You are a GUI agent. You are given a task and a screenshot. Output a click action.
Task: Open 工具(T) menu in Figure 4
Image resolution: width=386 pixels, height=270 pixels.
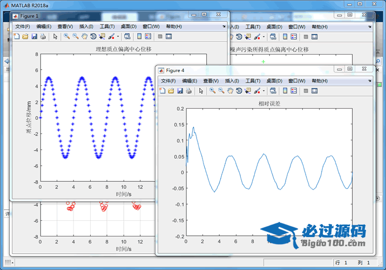[x=253, y=80]
